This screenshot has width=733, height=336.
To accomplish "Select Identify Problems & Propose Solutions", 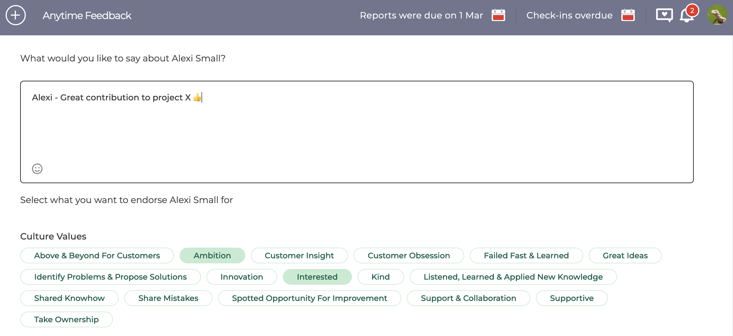I will [x=110, y=277].
